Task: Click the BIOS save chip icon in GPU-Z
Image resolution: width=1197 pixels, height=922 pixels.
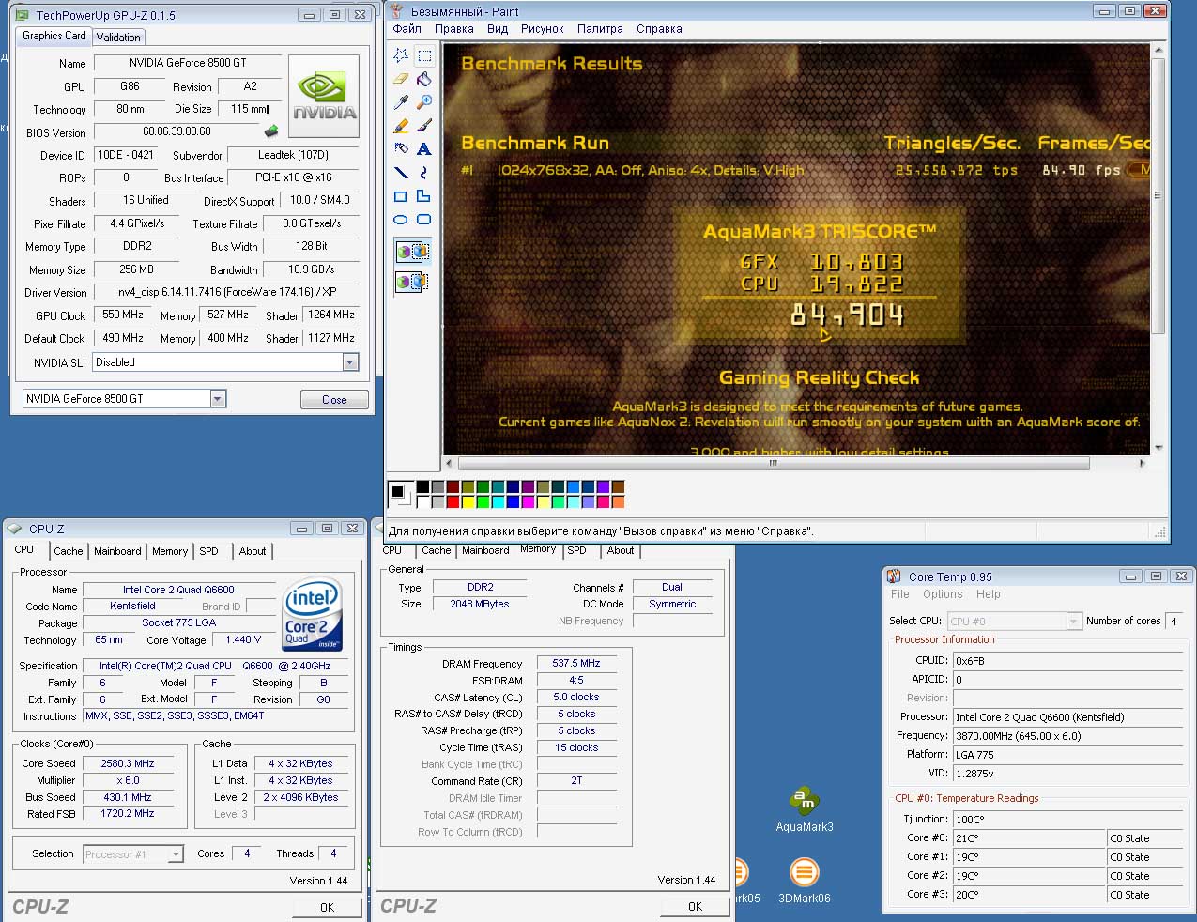Action: tap(271, 131)
